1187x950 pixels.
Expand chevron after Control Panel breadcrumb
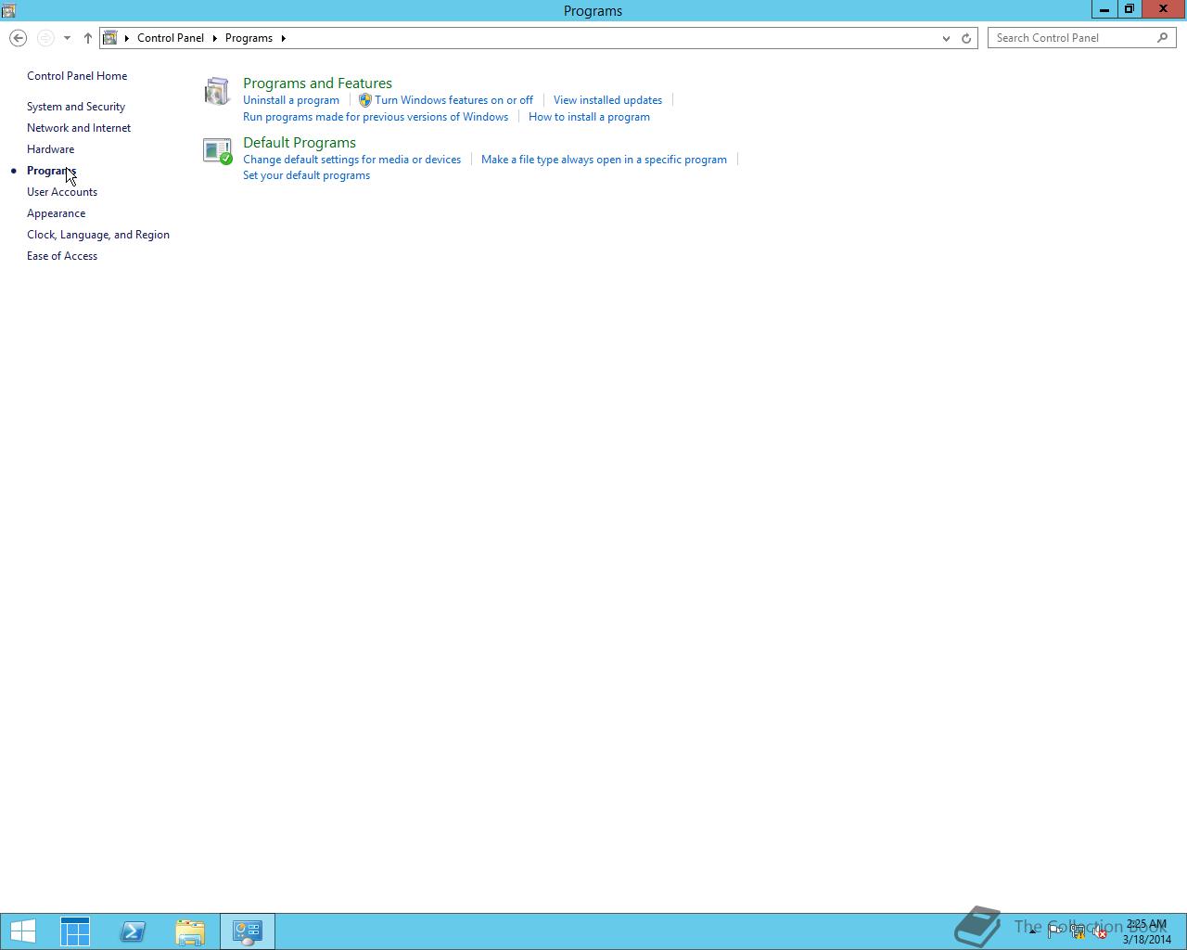[x=214, y=38]
